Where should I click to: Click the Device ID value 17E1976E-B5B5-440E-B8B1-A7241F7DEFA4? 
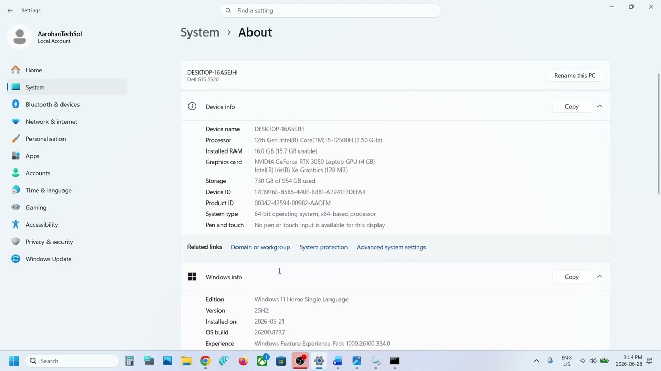[310, 192]
